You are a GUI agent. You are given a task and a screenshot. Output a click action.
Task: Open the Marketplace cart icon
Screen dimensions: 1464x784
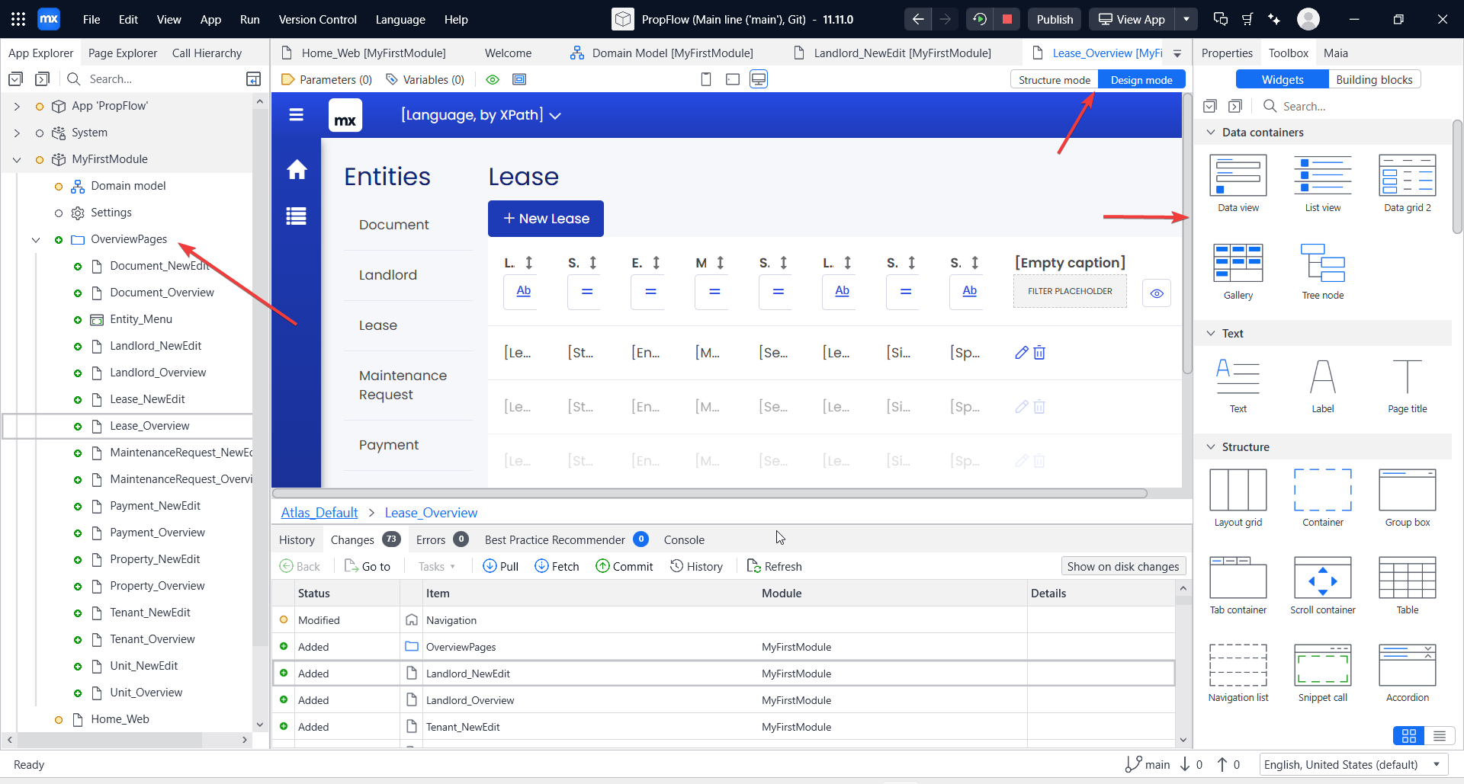pyautogui.click(x=1247, y=19)
